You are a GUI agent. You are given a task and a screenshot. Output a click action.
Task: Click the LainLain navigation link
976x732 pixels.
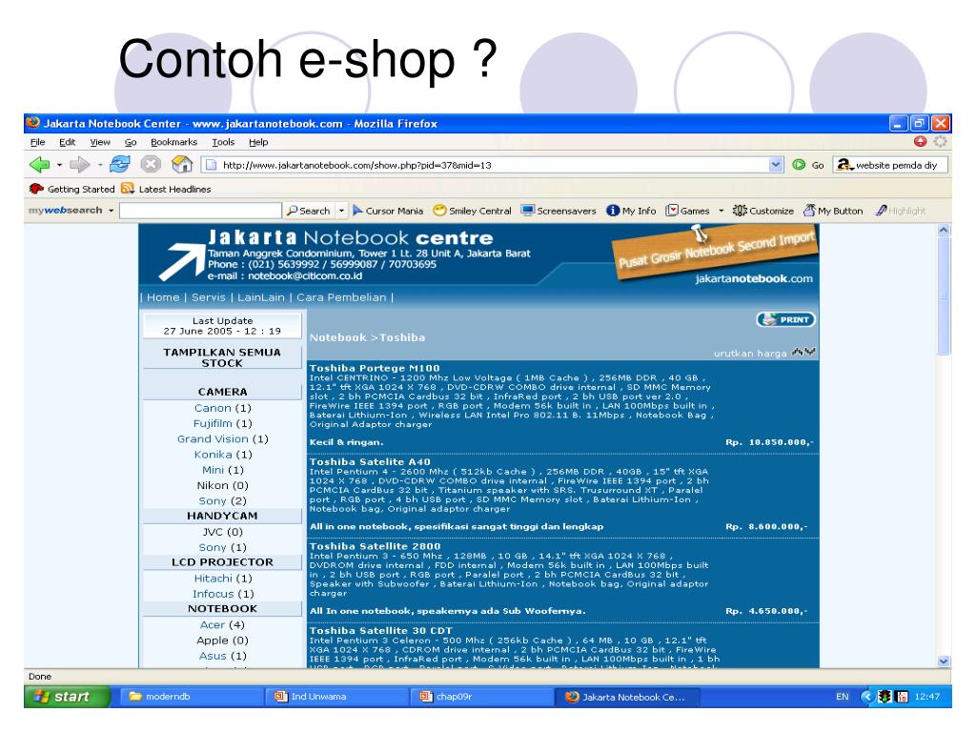tap(261, 297)
